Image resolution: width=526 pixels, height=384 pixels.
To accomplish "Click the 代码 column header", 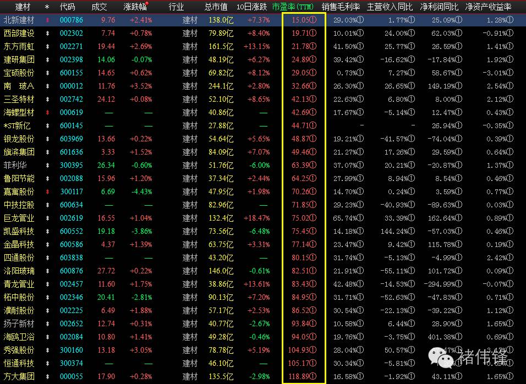I will [x=68, y=7].
